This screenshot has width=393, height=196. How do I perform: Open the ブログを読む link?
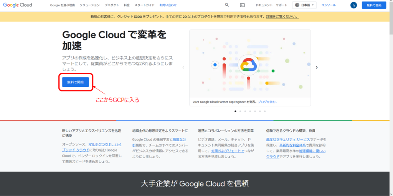coord(267,102)
